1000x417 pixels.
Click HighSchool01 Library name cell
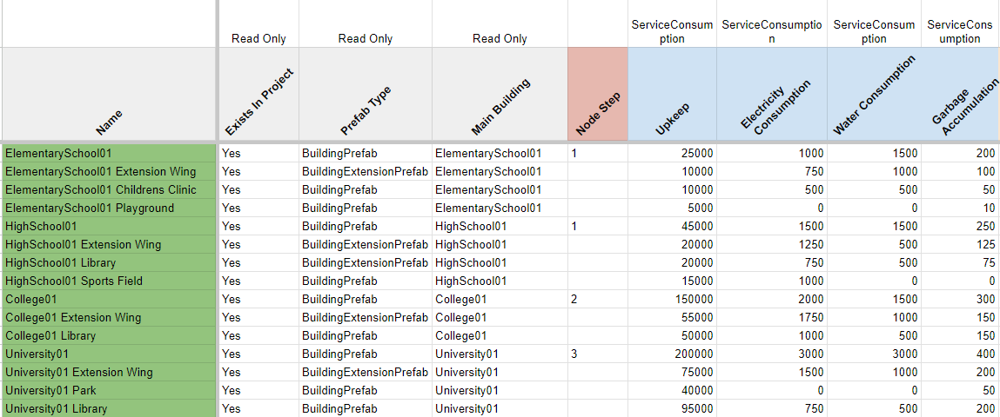pyautogui.click(x=109, y=262)
